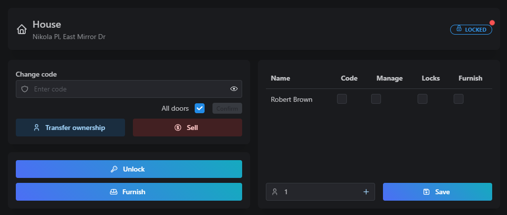Click the shield icon in code field
The width and height of the screenshot is (507, 215).
(25, 89)
